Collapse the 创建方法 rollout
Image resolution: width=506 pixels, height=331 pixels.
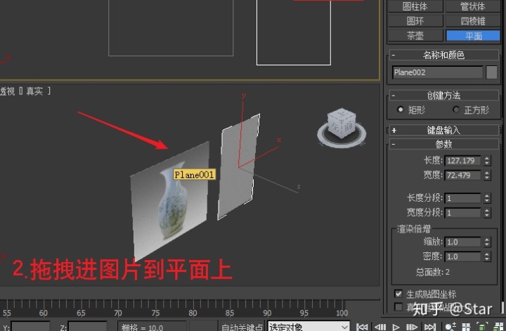point(443,96)
